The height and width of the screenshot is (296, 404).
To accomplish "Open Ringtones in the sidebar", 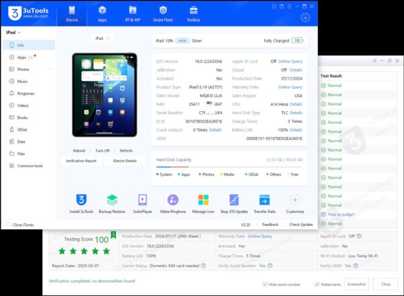I will (29, 94).
